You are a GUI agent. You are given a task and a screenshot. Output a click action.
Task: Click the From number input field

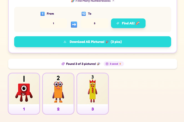tap(53, 23)
